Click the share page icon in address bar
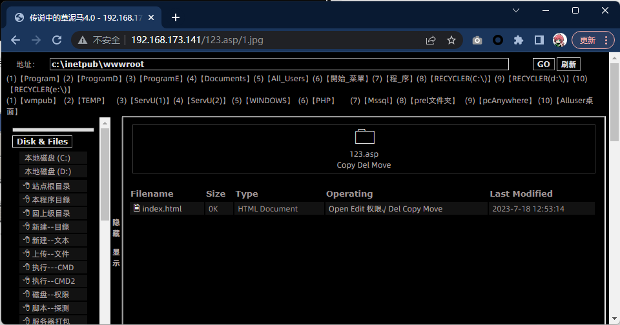The width and height of the screenshot is (620, 325). pos(431,40)
